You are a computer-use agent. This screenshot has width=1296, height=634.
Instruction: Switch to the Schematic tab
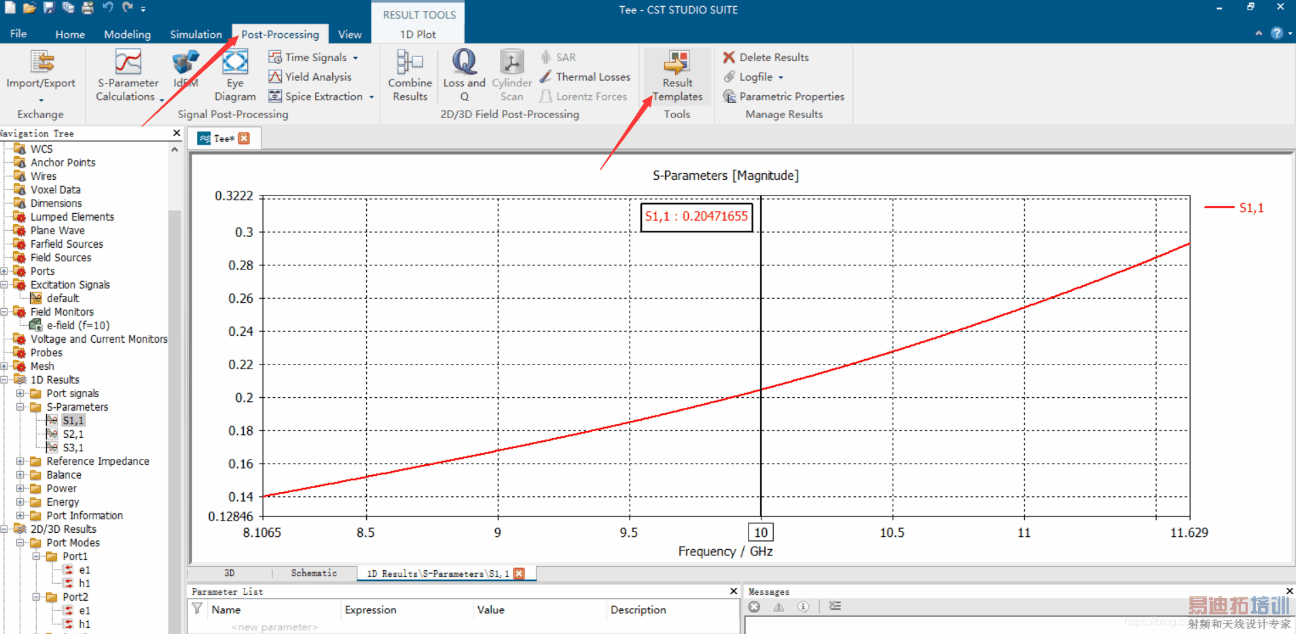click(x=314, y=573)
